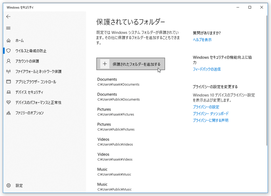The image size is (271, 196).
Task: Open ファミリーのオプション section
Action: [x=44, y=113]
